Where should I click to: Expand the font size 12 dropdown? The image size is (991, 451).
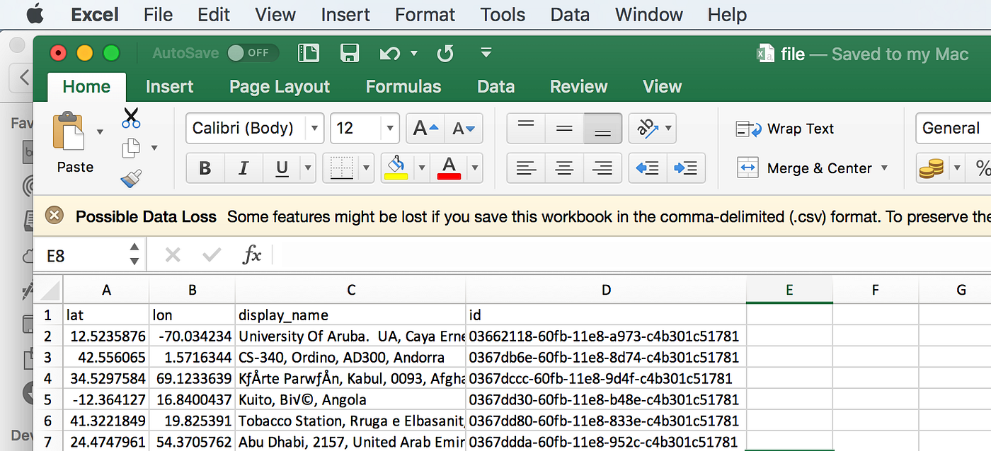(x=390, y=129)
